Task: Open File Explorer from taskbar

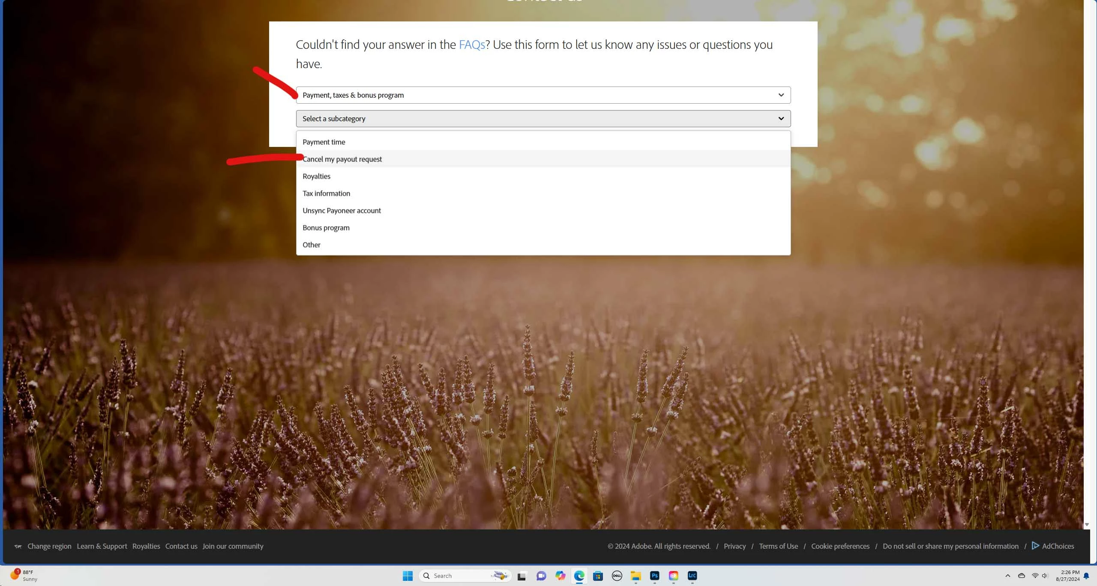Action: coord(635,576)
